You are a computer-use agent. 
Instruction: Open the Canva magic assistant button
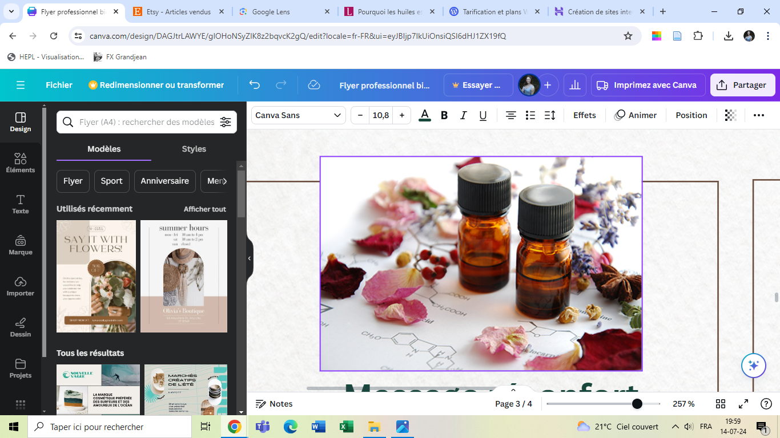point(754,366)
